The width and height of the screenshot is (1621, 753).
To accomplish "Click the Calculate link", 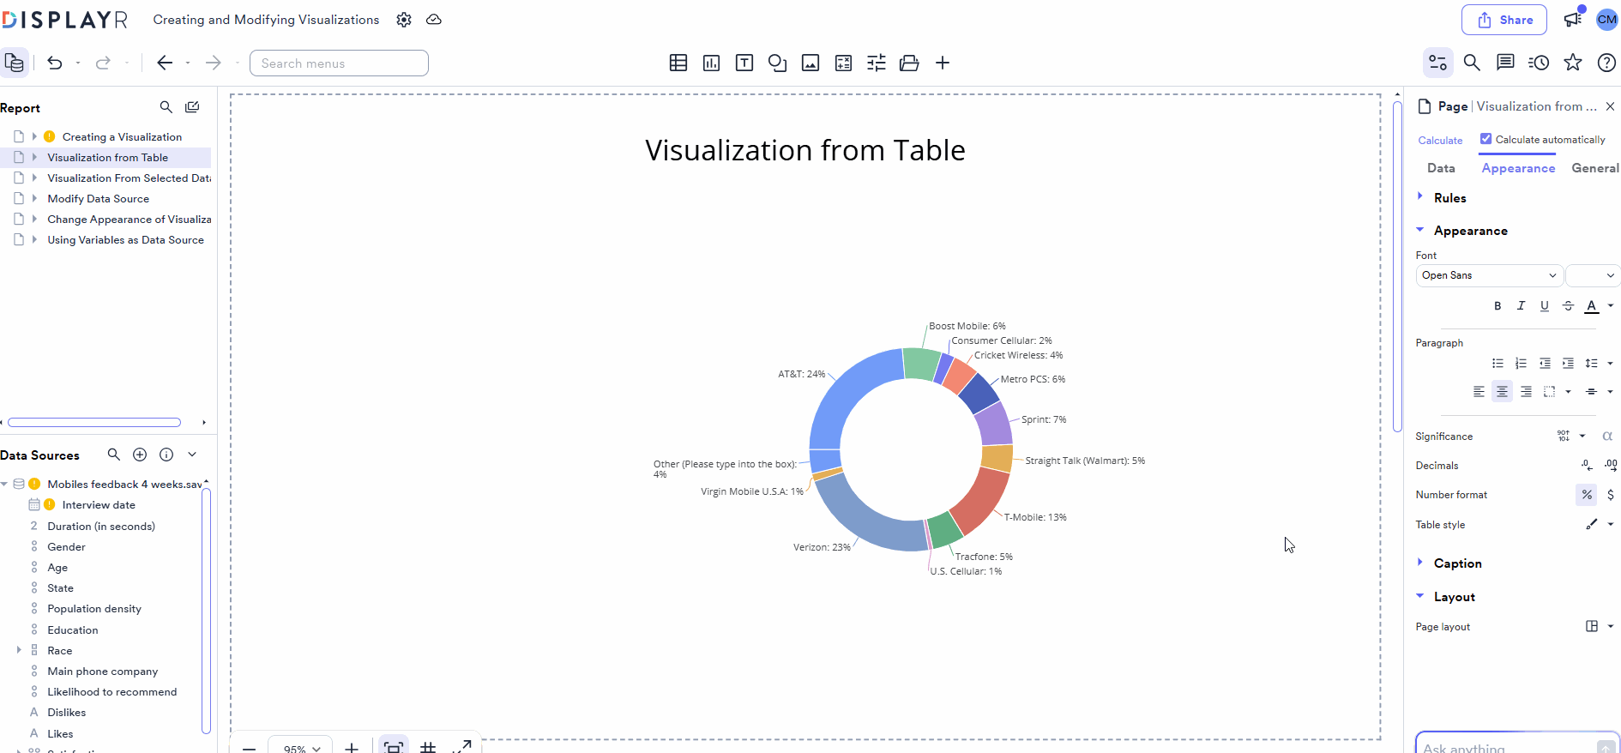I will point(1440,140).
